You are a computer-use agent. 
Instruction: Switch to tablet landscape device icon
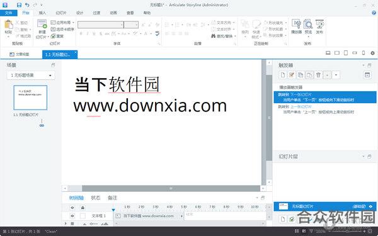337,53
